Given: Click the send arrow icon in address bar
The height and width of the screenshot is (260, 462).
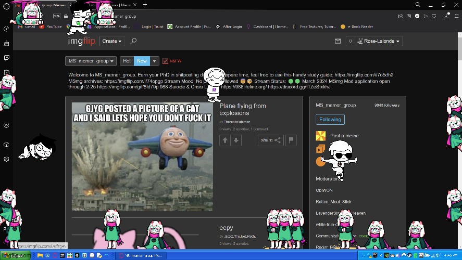Looking at the screenshot, I should pyautogui.click(x=426, y=16).
